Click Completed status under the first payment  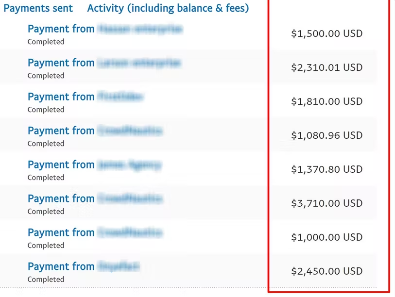(46, 42)
